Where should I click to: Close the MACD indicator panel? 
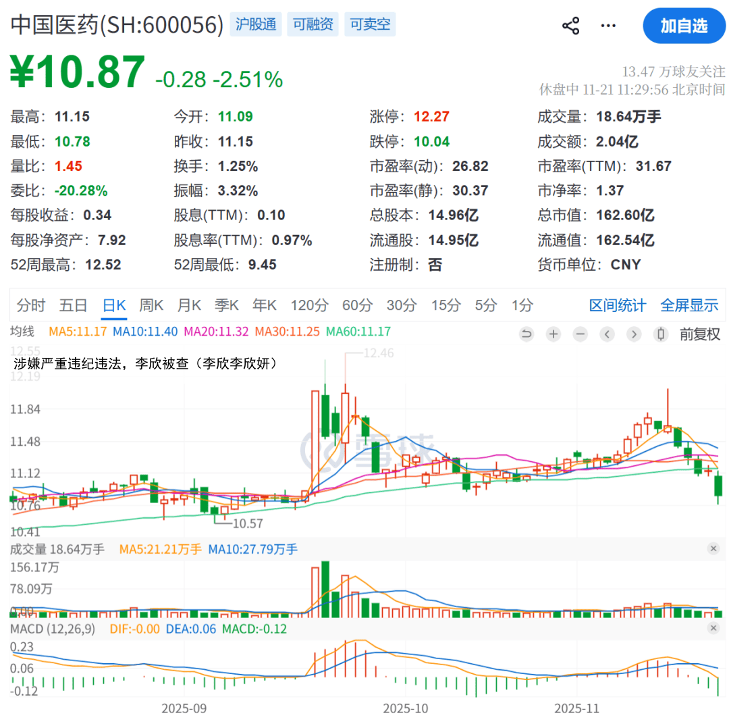(x=713, y=628)
